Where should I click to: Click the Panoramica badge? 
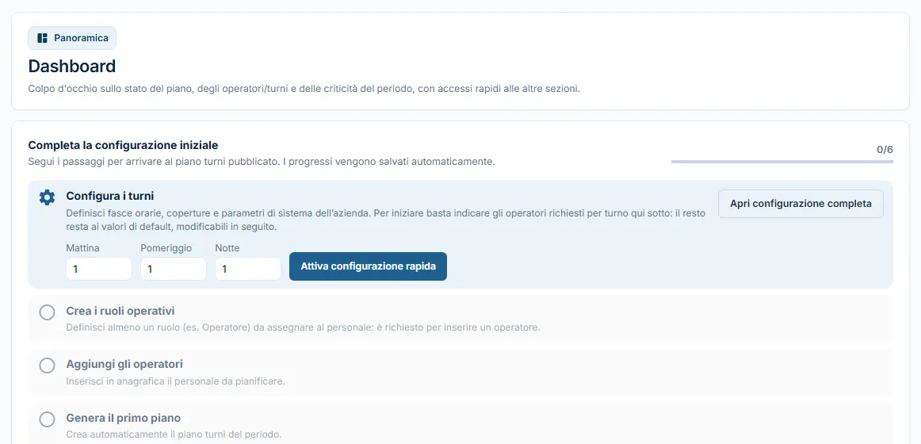tap(72, 38)
